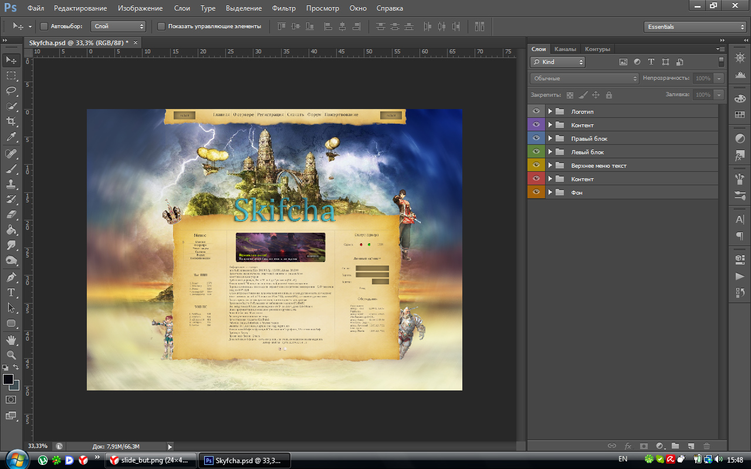Viewport: 751px width, 469px height.
Task: Select the Path Selection tool
Action: (11, 308)
